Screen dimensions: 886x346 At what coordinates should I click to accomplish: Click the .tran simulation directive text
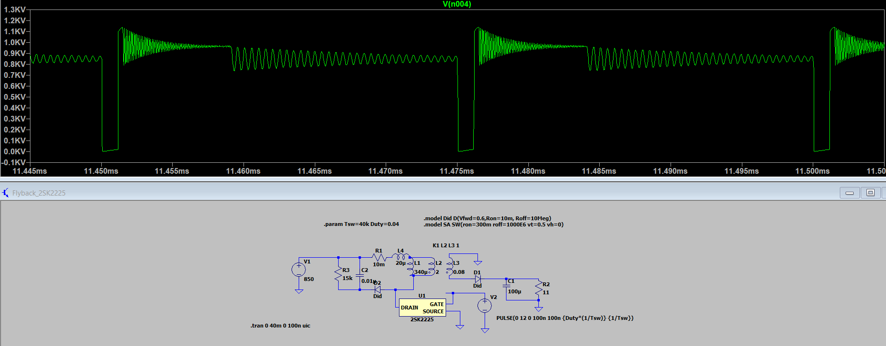pos(280,326)
